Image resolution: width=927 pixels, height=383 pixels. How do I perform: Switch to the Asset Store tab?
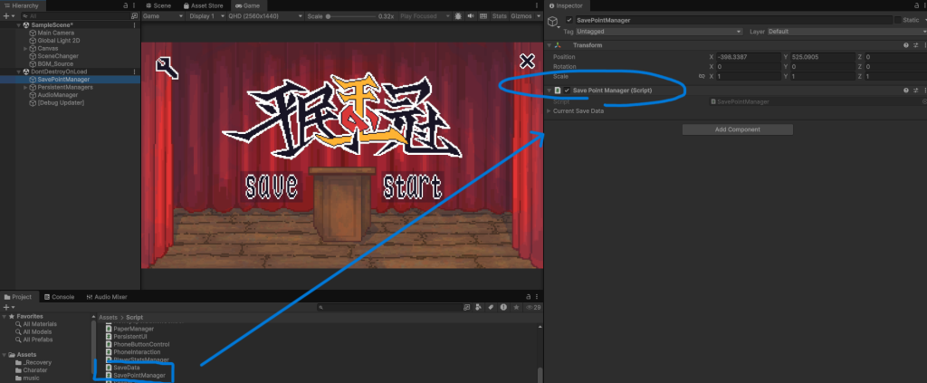204,5
